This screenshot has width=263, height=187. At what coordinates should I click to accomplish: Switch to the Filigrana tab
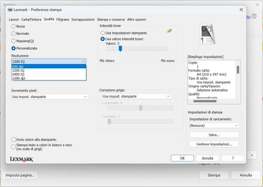tap(63, 20)
